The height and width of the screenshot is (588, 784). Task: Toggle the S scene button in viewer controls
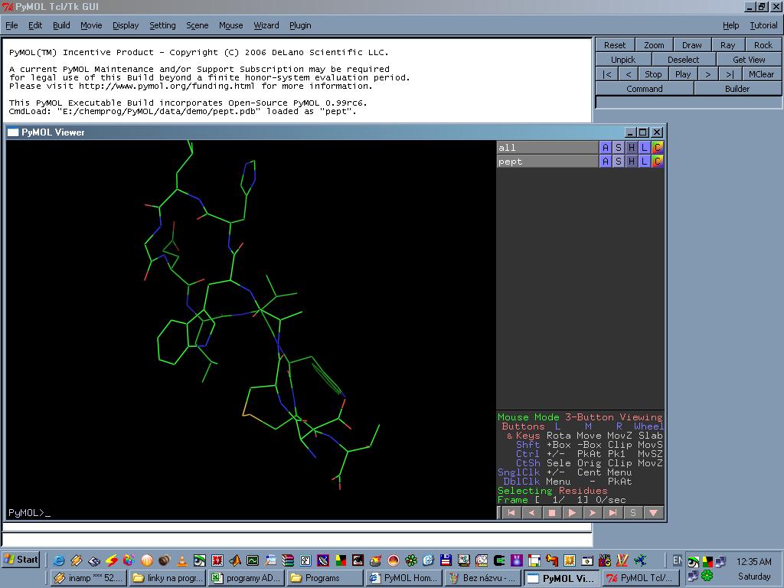[x=633, y=512]
